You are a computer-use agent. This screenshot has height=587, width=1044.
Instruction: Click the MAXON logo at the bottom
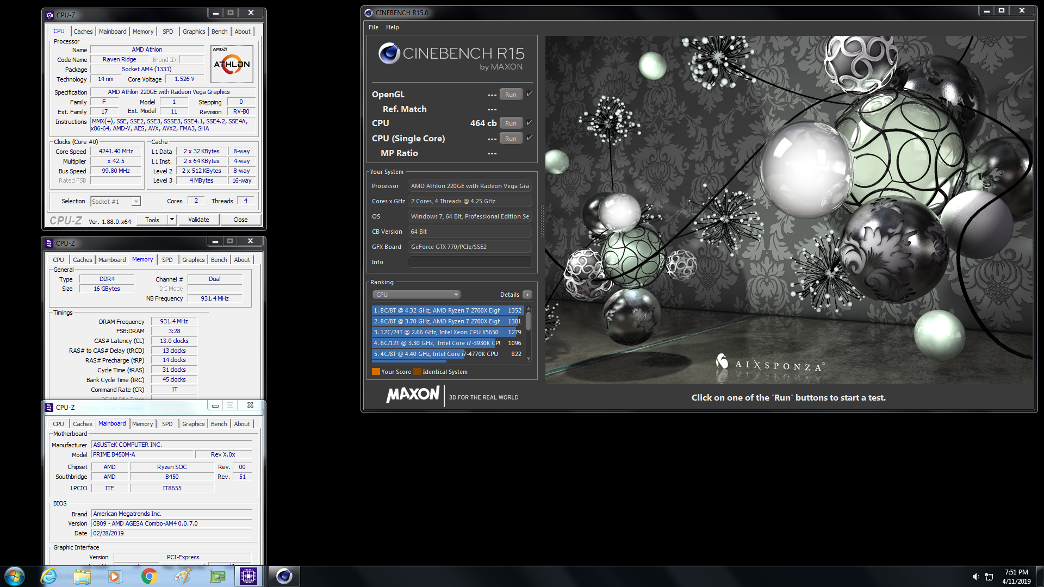coord(413,395)
